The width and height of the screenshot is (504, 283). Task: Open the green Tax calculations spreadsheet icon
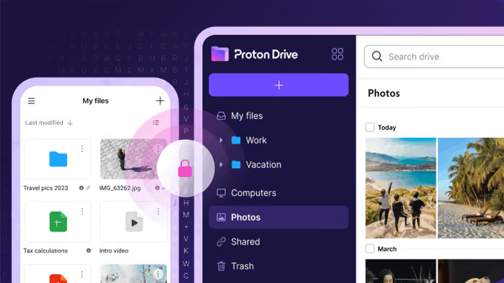point(58,222)
